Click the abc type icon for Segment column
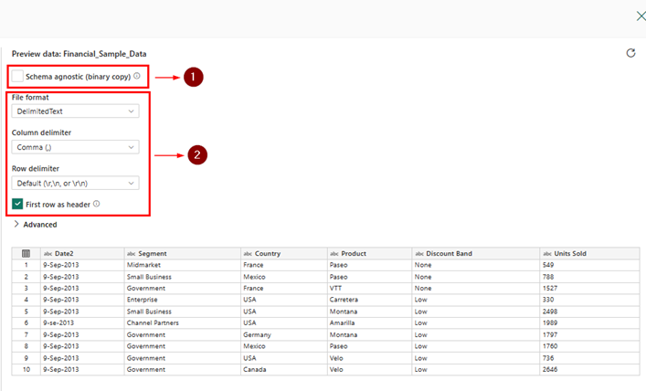Screen dimensions: 646x391 pos(131,254)
